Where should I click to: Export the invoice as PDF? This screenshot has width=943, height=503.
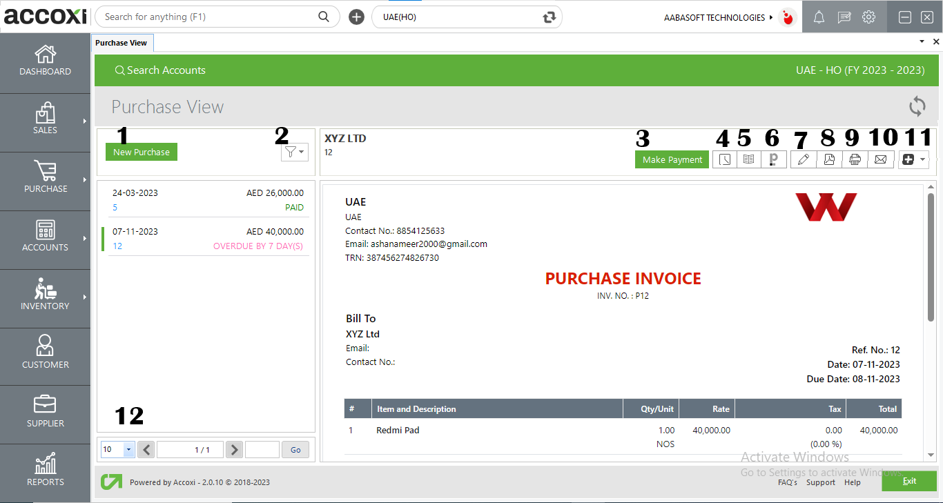829,159
